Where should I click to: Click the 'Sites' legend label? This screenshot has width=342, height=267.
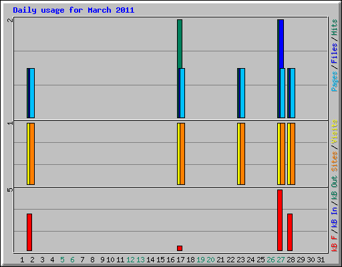(334, 162)
